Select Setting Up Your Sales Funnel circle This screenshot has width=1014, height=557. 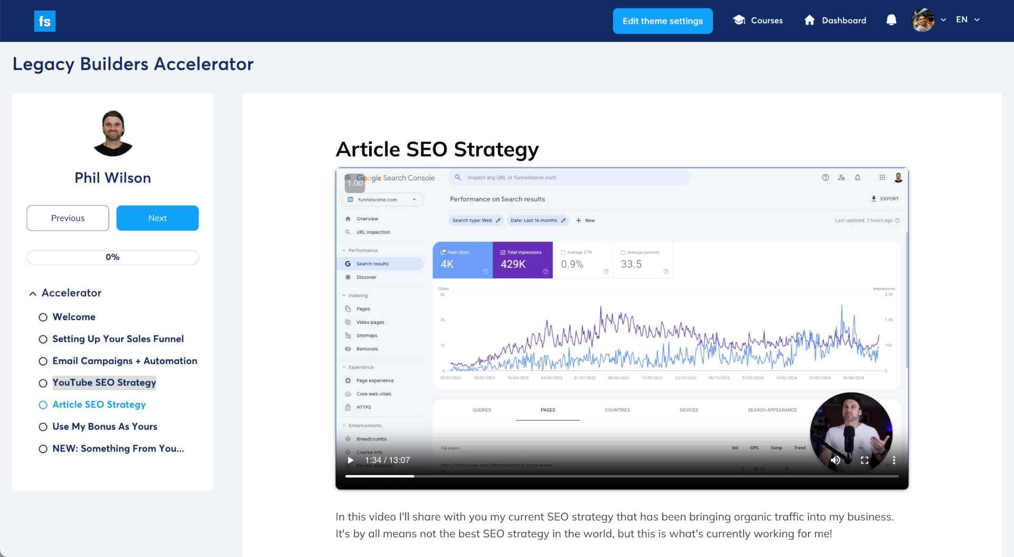click(43, 339)
